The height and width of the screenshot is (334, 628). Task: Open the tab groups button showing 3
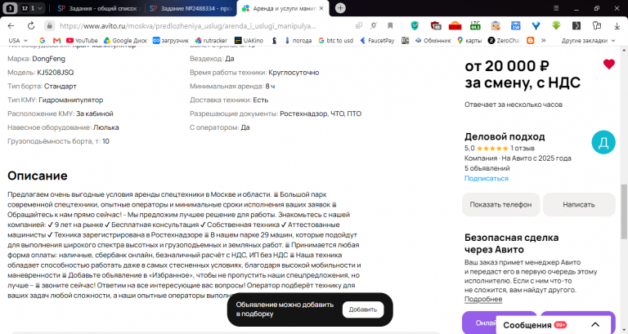10,8
